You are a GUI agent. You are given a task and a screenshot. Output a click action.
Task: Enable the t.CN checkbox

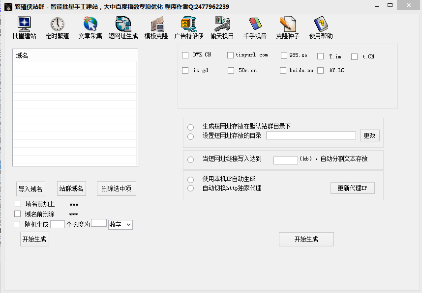(x=355, y=56)
